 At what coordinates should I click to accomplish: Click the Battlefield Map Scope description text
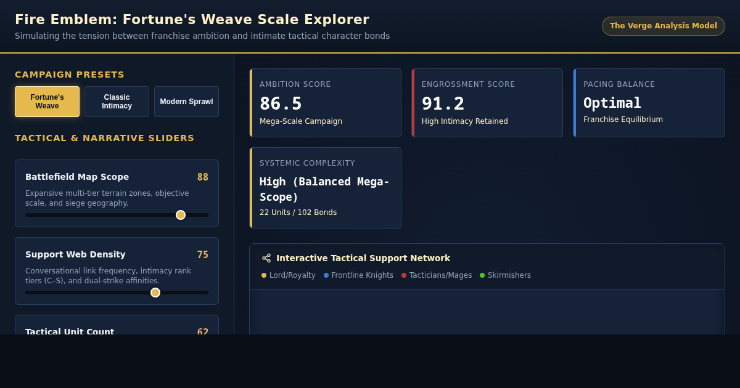107,198
